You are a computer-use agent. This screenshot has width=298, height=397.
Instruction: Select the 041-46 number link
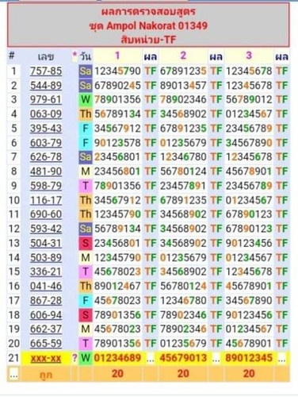pos(46,286)
